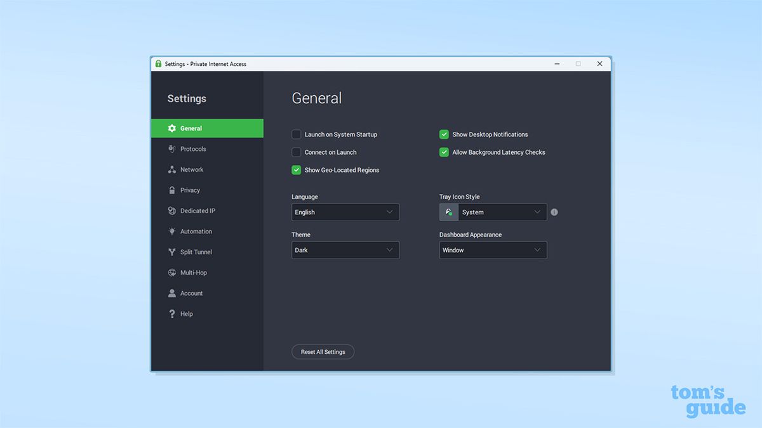
Task: Close the Settings window
Action: (599, 63)
